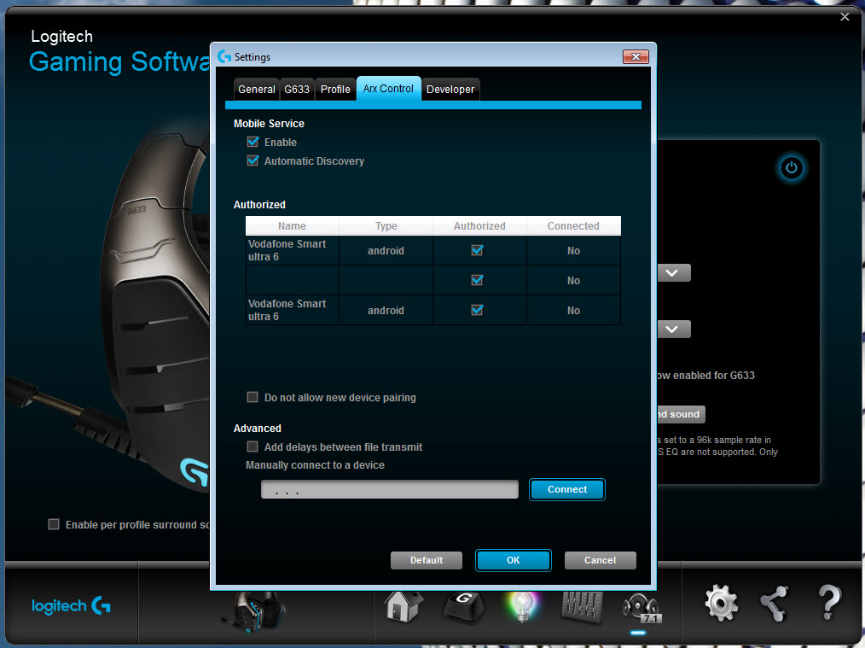Uncheck Authorized for first Vodafone Smart ultra 6
865x648 pixels.
(x=477, y=250)
